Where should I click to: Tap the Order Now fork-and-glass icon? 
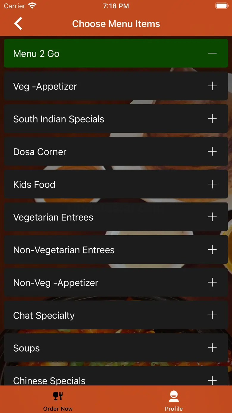[x=58, y=396]
